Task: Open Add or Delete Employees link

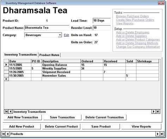Action: click(133, 32)
